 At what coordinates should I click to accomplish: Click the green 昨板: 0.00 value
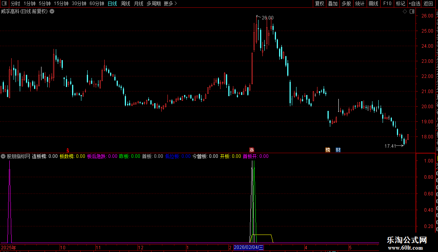[129, 157]
